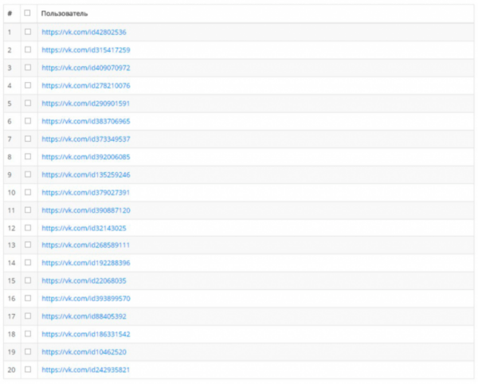Open the id290901591 user link

pyautogui.click(x=86, y=104)
